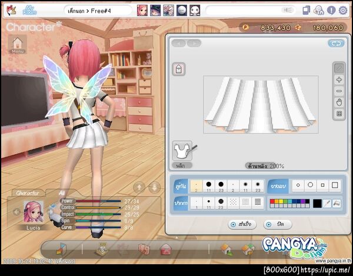Click the shirt with paintbrush icon

(x=183, y=151)
